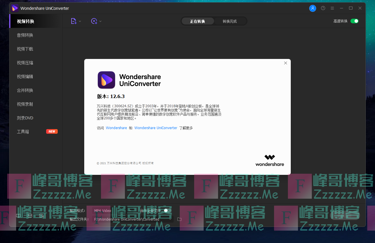Open the Wondershare UniConverter link
375x243 pixels.
156,128
